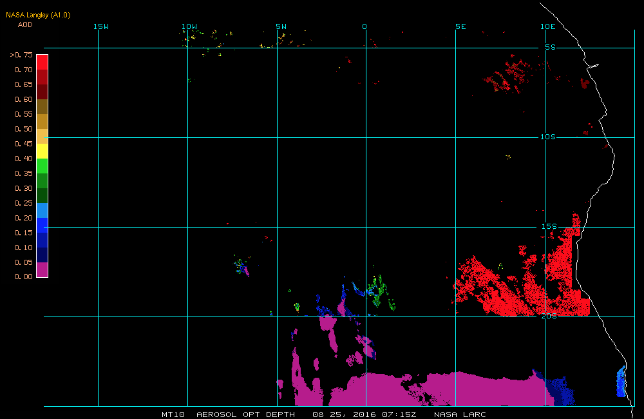Click the '10S' latitude label
Viewport: 644px width, 419px height.
point(548,137)
